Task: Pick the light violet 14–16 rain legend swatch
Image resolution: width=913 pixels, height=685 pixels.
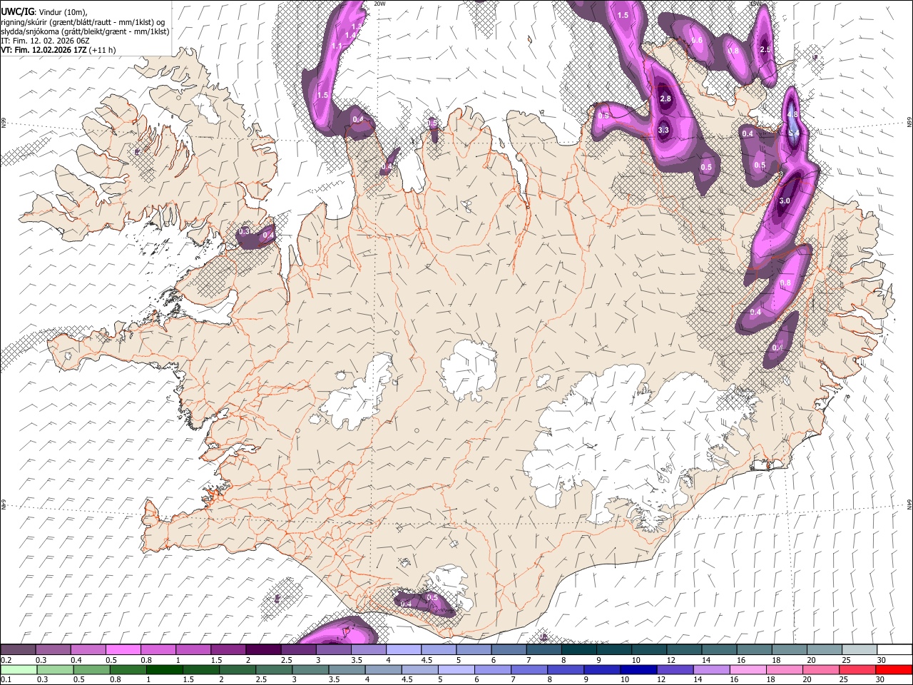Action: click(x=711, y=669)
